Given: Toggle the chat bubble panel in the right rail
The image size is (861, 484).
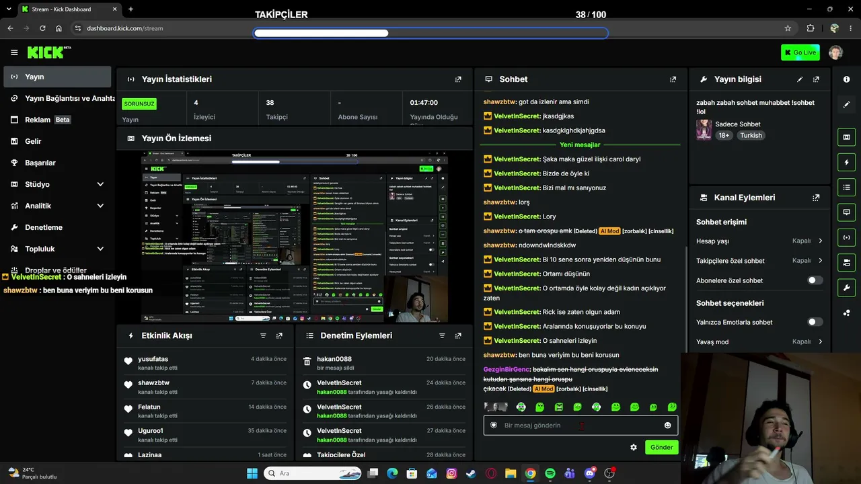Looking at the screenshot, I should [x=846, y=212].
